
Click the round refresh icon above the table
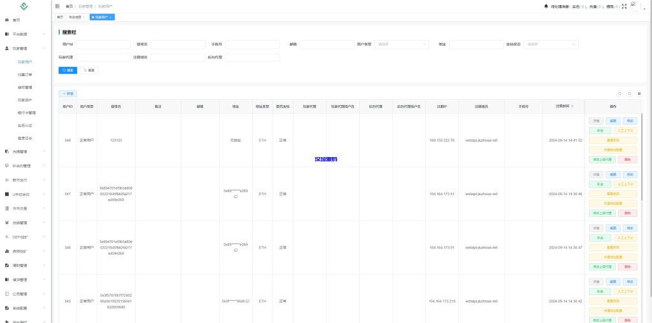630,93
